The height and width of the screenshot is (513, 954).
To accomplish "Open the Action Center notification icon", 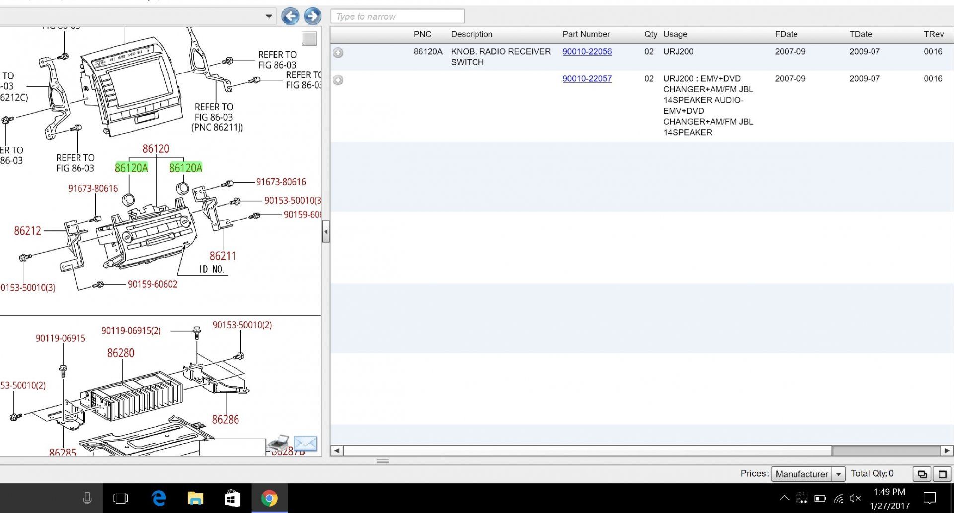I will point(930,498).
